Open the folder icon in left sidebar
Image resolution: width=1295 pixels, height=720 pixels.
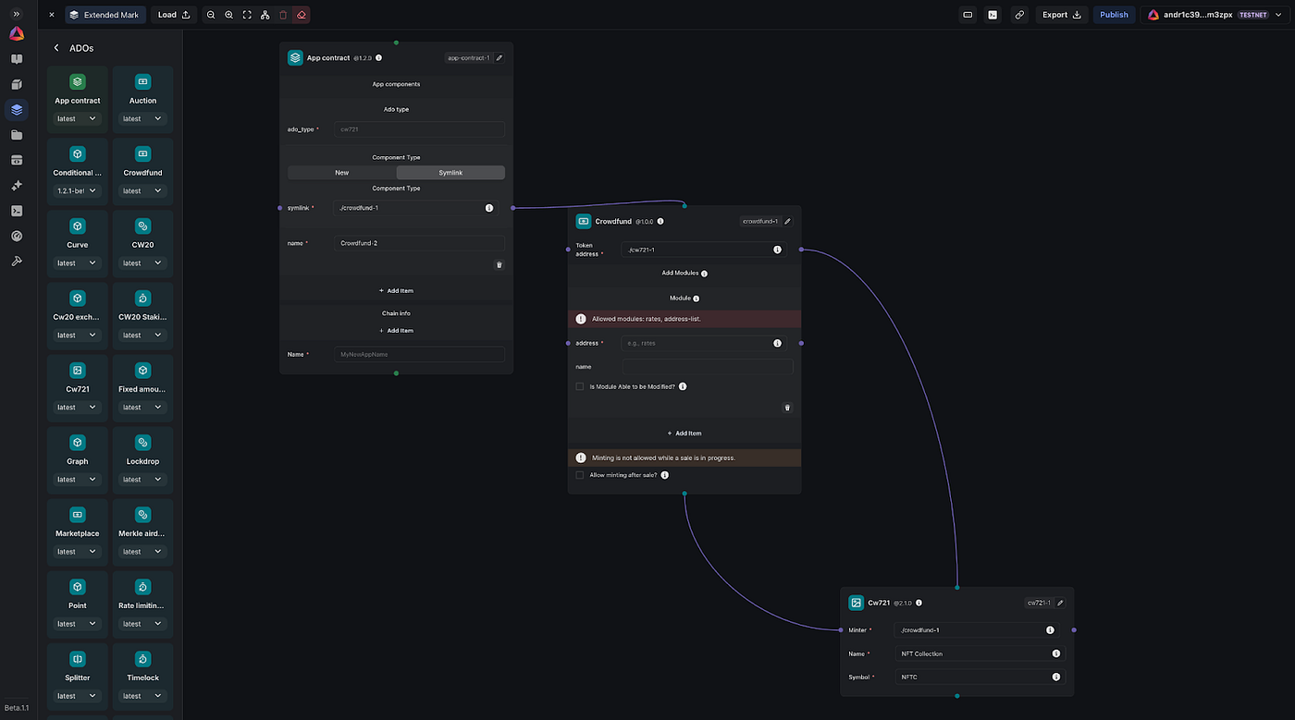point(17,135)
